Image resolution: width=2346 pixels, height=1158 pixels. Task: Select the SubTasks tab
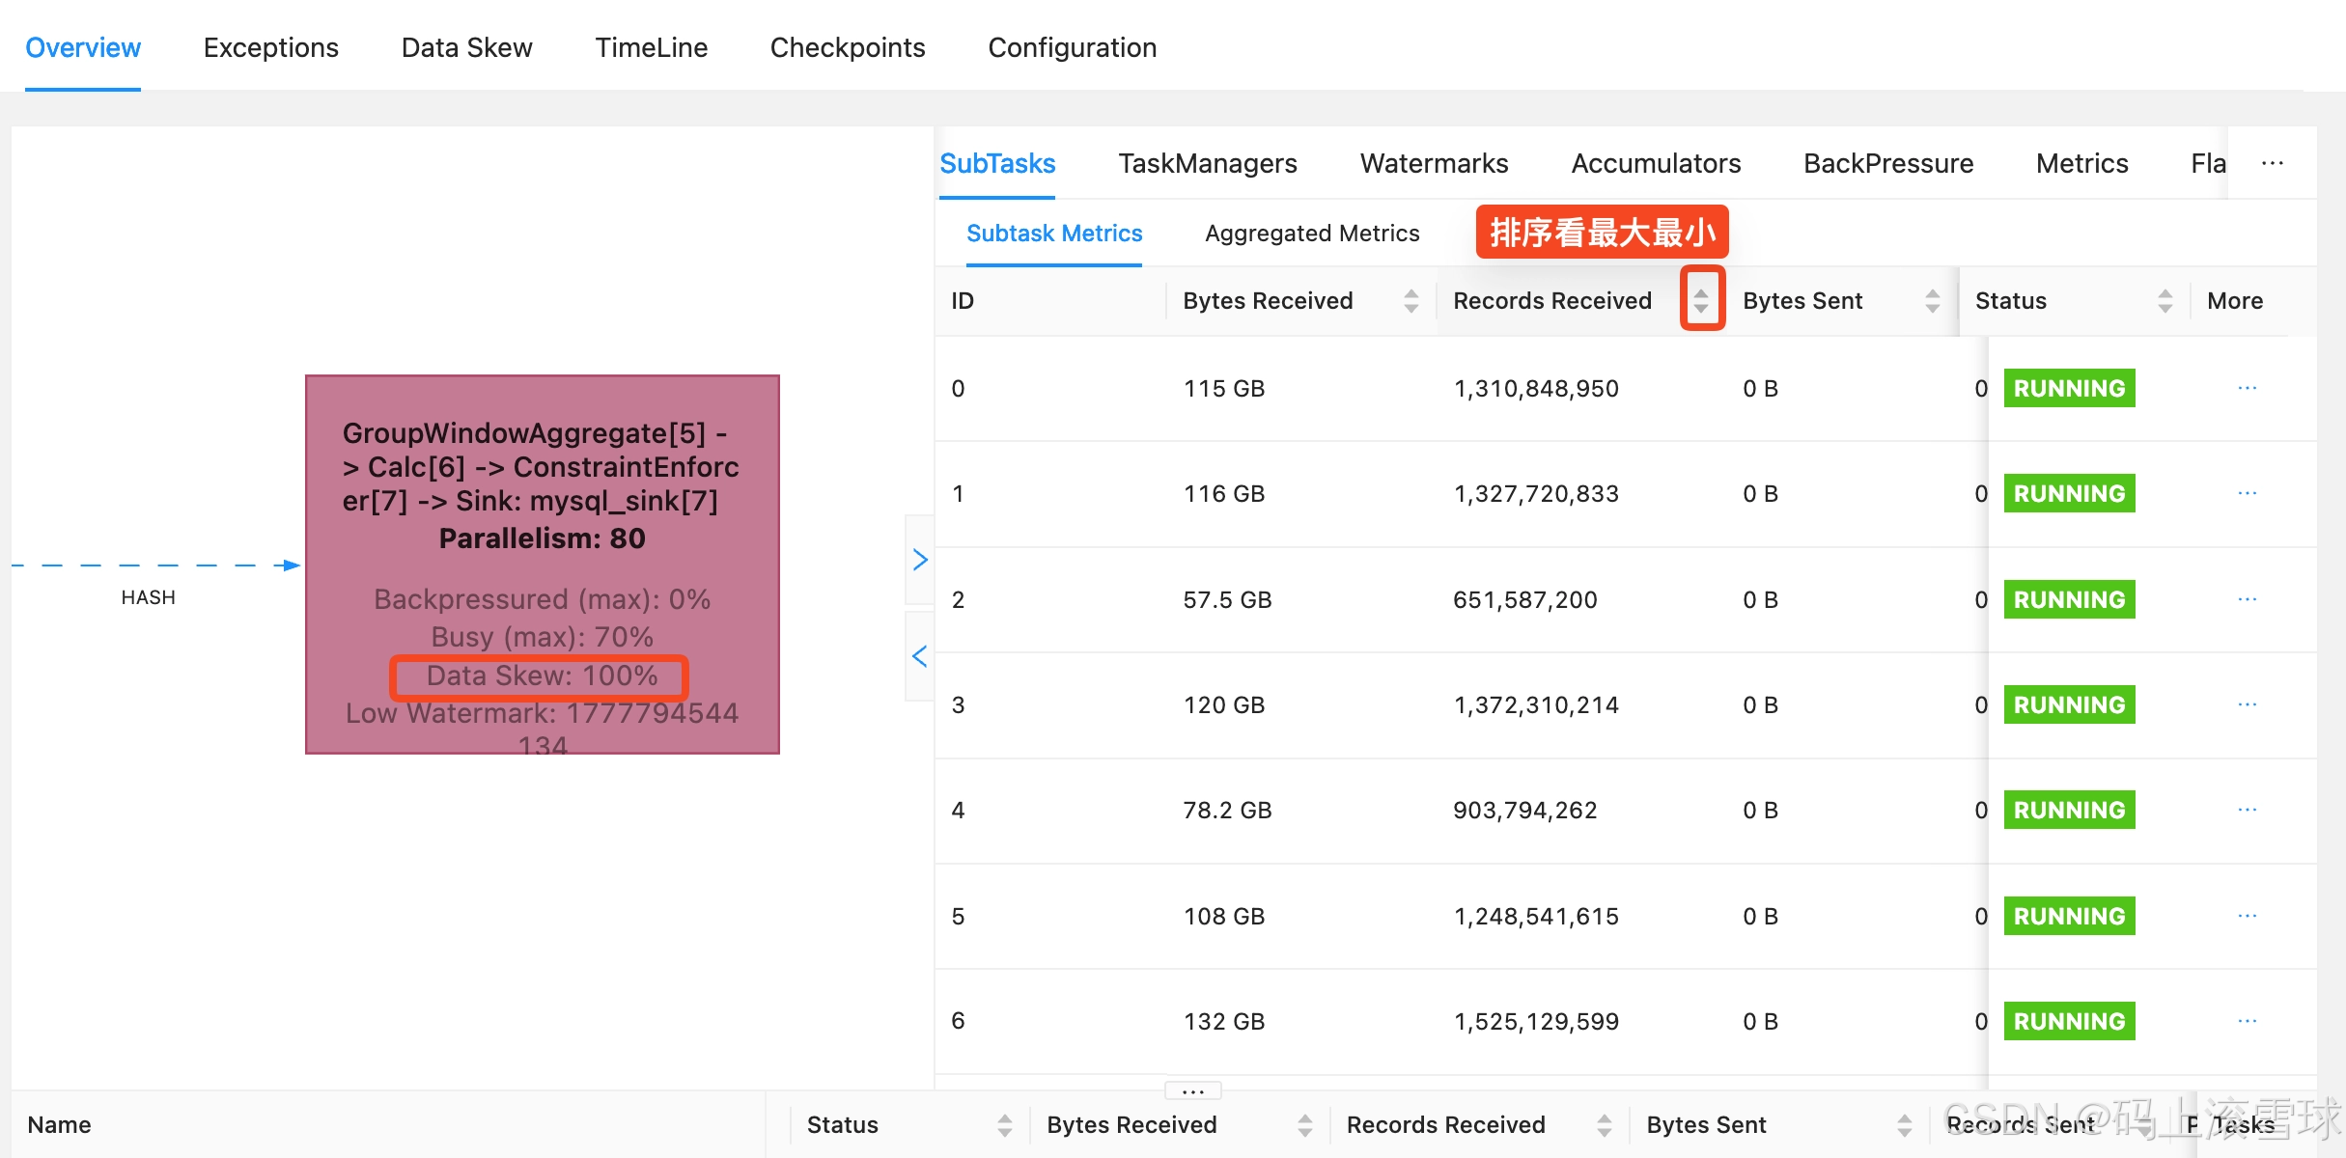point(998,163)
